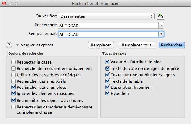
Task: Collapse options with Masquer les options triangle
Action: [17, 45]
